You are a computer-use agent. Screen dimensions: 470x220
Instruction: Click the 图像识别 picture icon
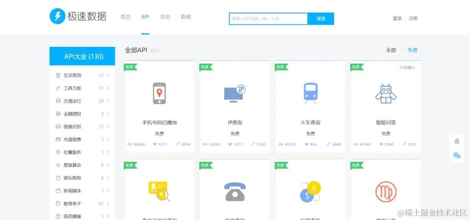[58, 127]
